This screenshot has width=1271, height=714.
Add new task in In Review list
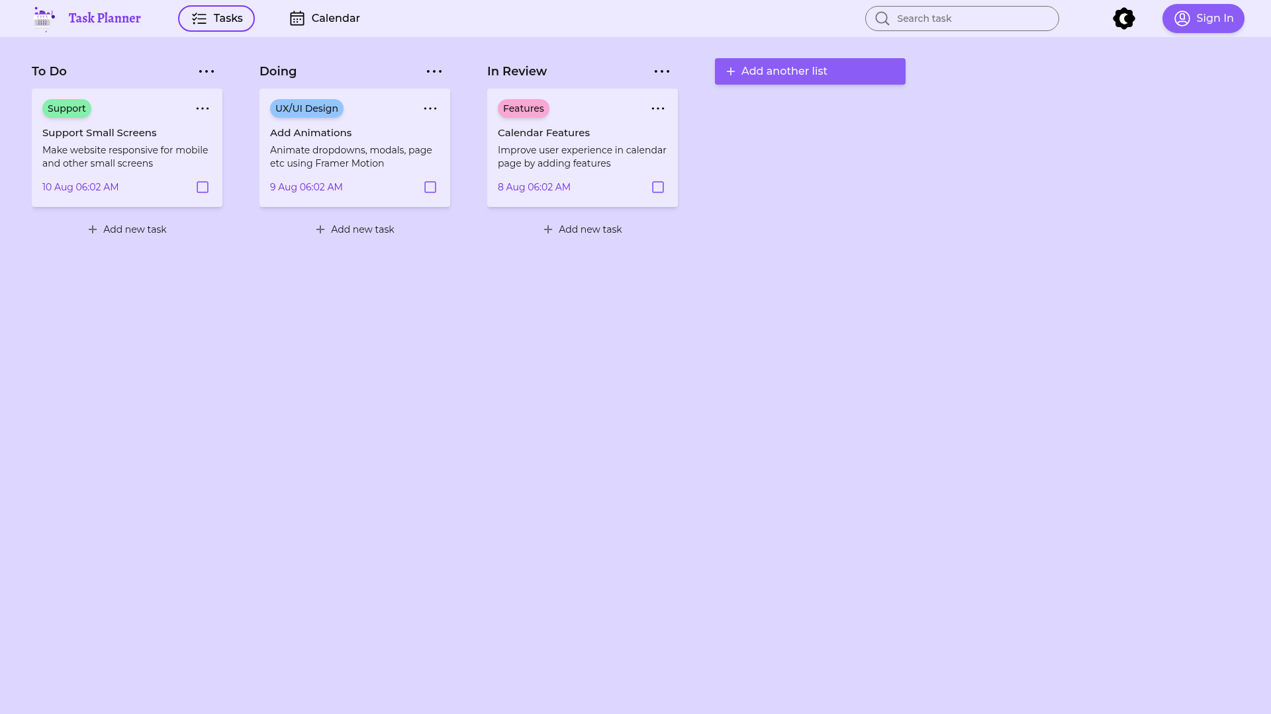tap(583, 229)
